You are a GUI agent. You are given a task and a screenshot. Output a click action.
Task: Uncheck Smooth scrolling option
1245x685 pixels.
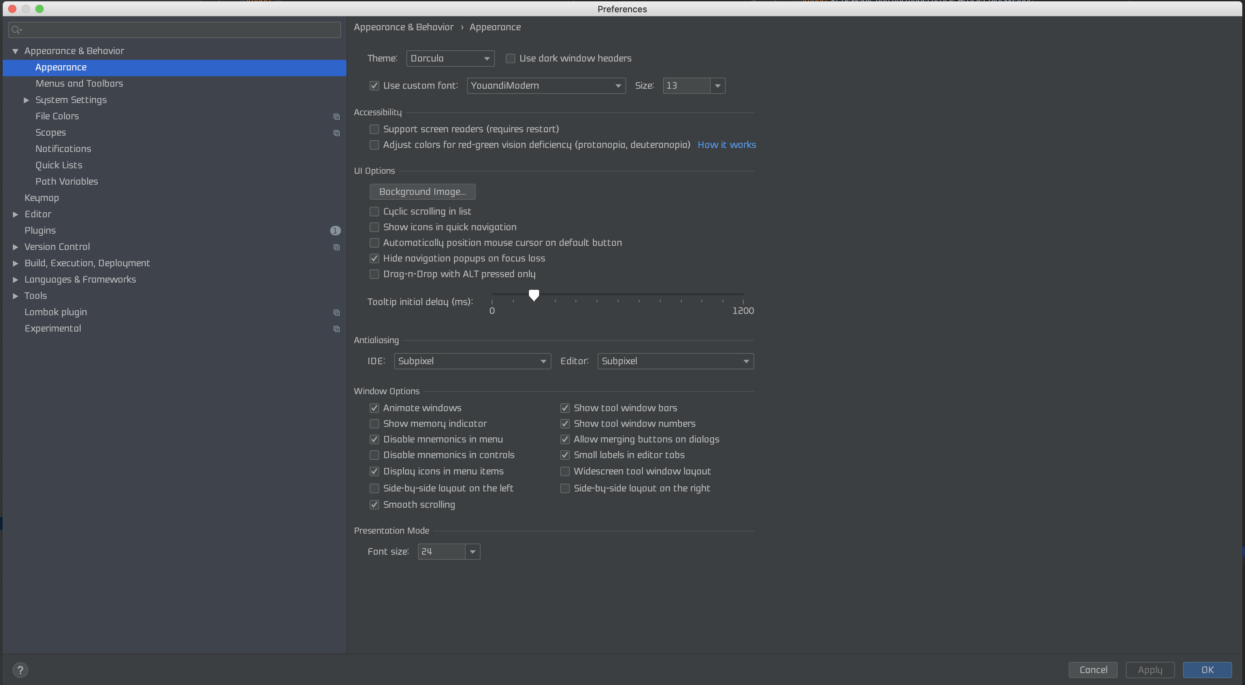pyautogui.click(x=374, y=504)
